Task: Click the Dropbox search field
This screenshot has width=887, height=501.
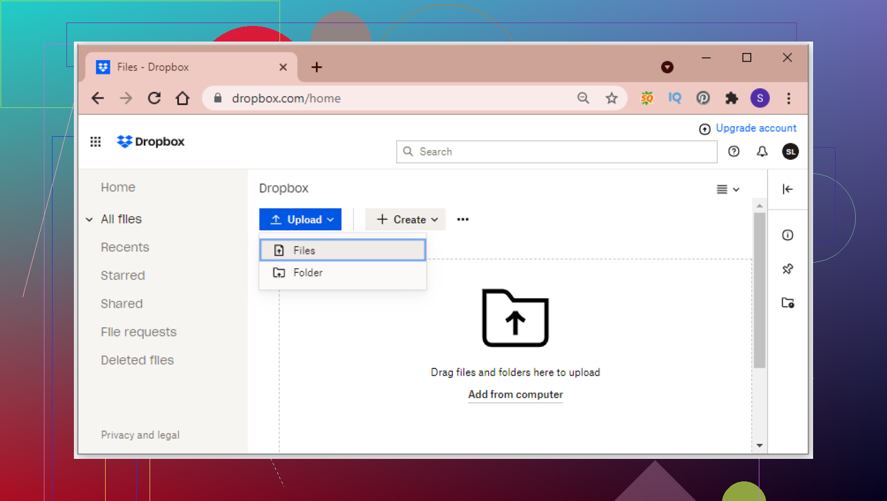Action: (x=557, y=152)
